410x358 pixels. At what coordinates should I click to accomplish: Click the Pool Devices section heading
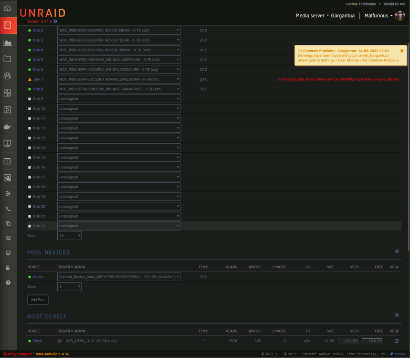click(49, 253)
